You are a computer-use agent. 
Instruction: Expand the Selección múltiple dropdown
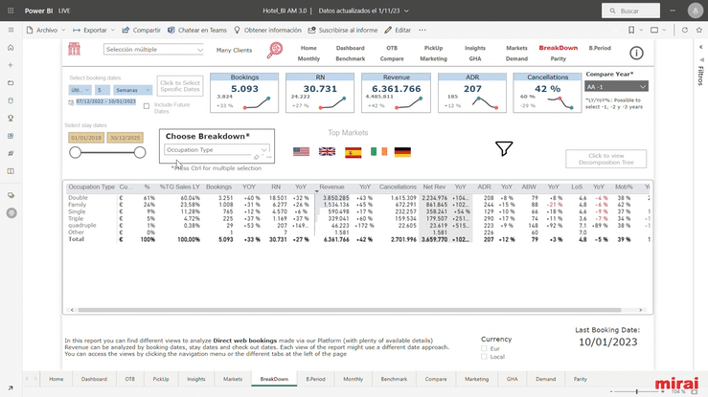153,50
